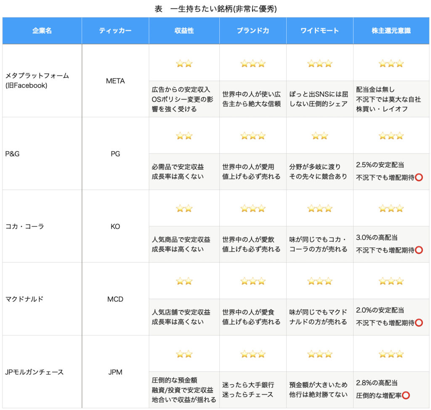Viewport: 431px width, 410px height.
Task: Select the META ticker cell
Action: click(x=115, y=80)
